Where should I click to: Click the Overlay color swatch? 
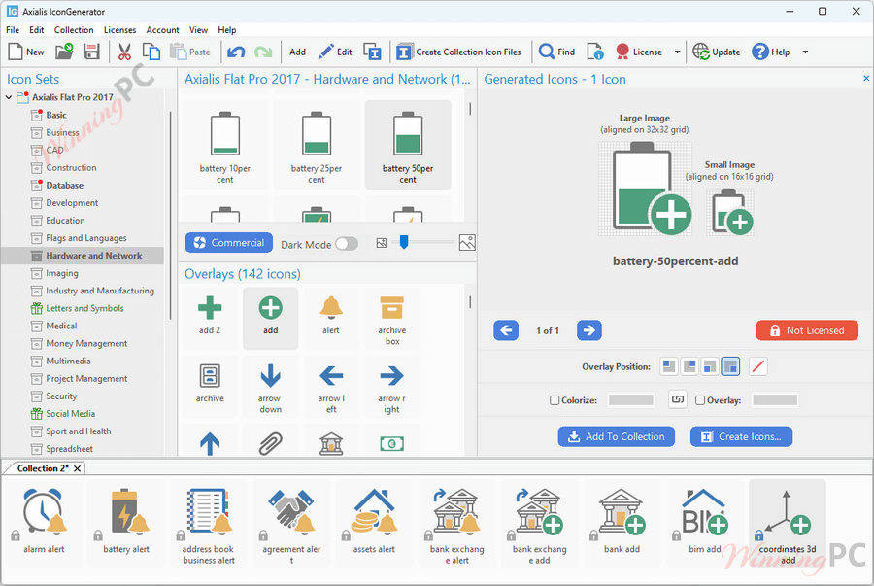coord(775,399)
